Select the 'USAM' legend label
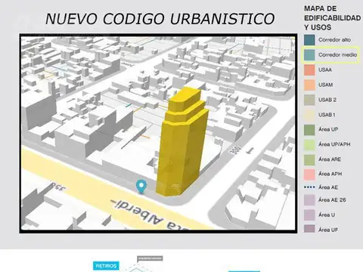 [x=325, y=85]
